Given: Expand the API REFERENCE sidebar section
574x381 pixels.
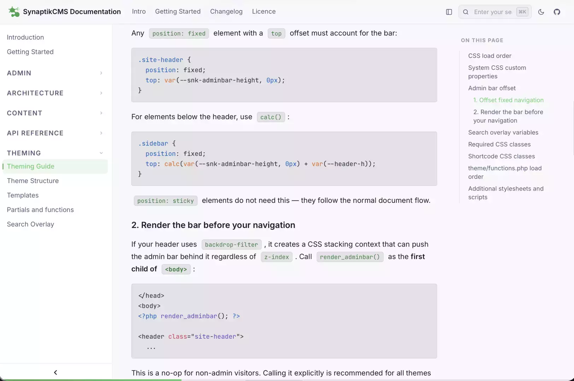Looking at the screenshot, I should 55,133.
